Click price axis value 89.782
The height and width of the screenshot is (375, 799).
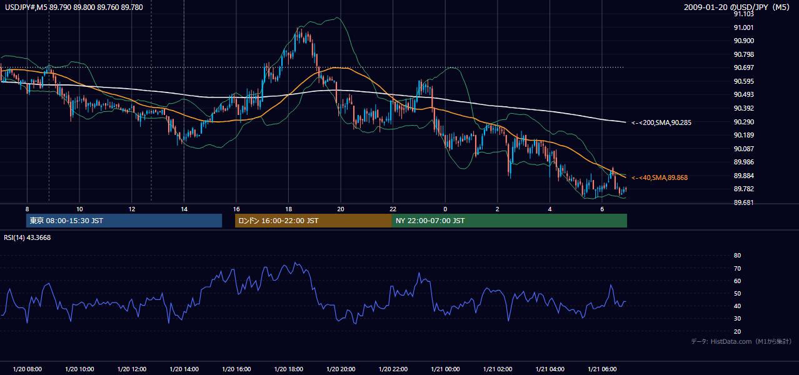[x=743, y=189]
